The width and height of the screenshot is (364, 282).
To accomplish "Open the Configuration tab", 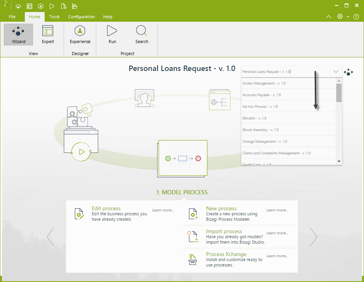I will [81, 17].
